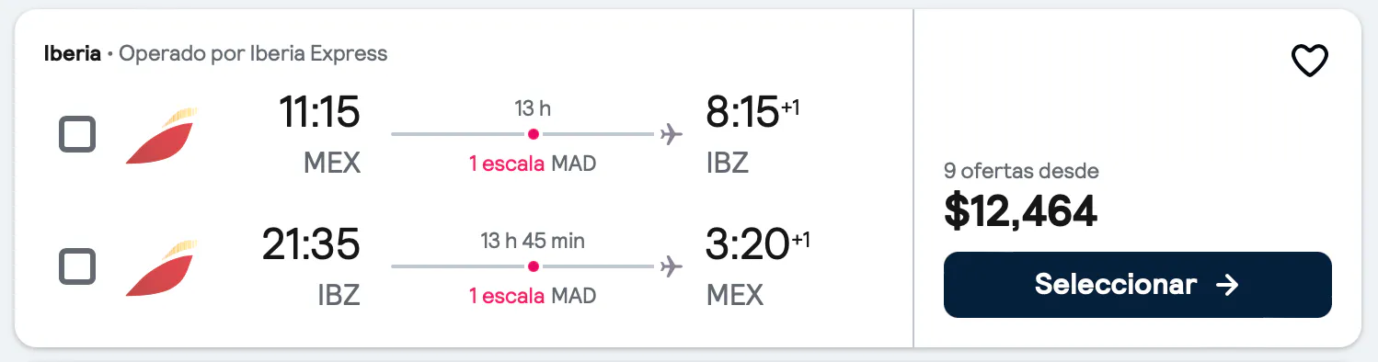The height and width of the screenshot is (362, 1378).
Task: Click the $12,464 price
Action: click(x=1021, y=212)
